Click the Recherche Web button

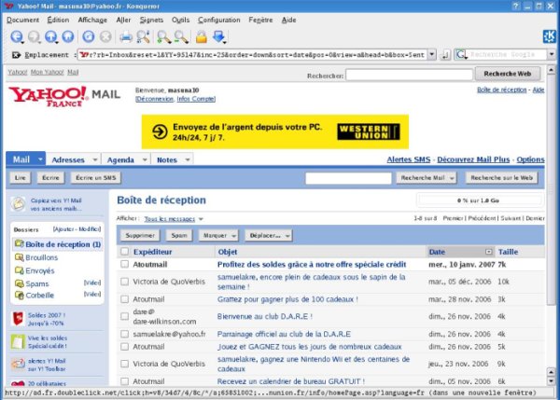508,74
